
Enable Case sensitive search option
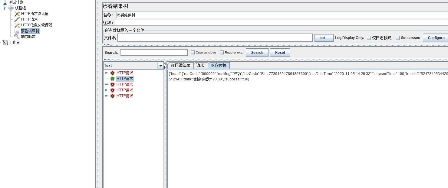[193, 53]
